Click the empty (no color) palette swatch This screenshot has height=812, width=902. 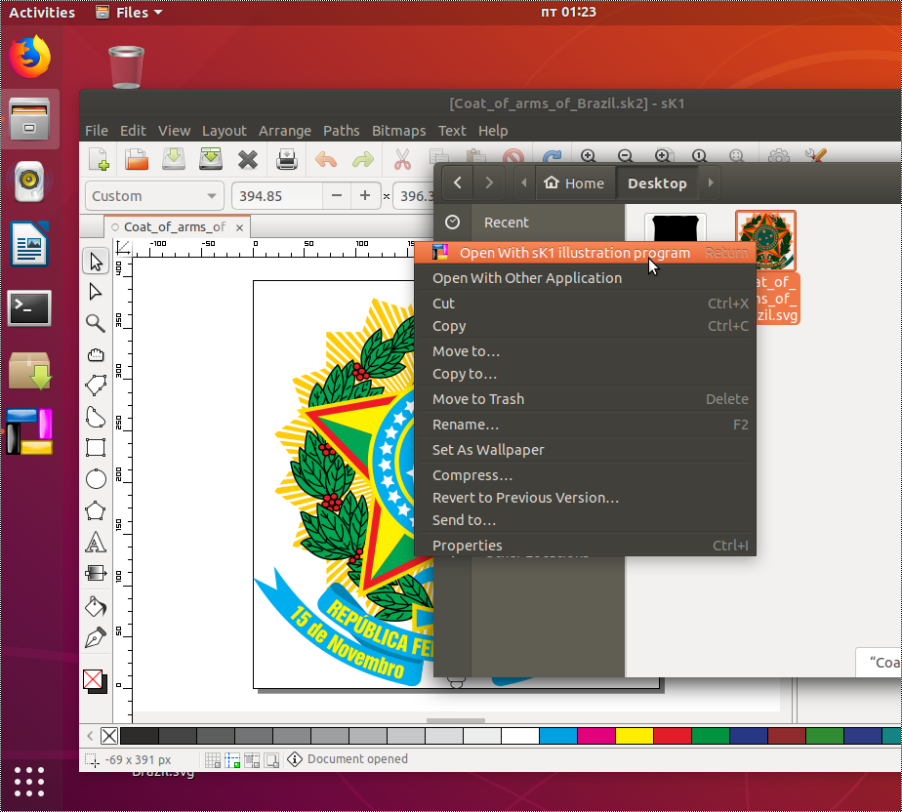(109, 736)
